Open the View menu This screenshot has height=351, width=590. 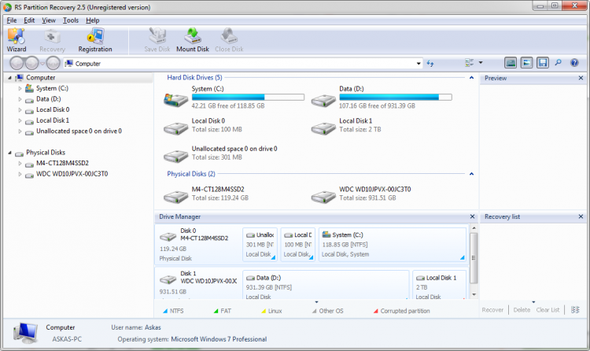49,20
